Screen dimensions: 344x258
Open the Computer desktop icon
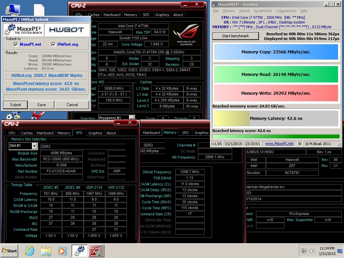pyautogui.click(x=13, y=10)
